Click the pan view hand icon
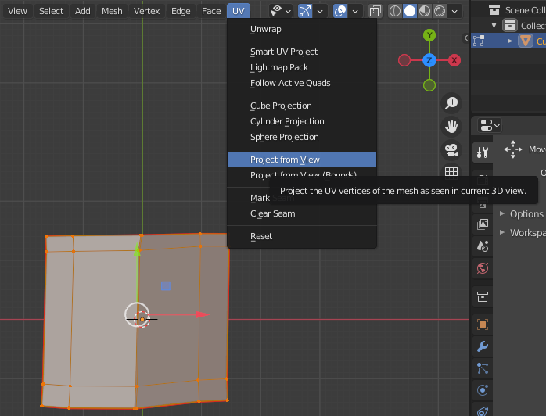The image size is (546, 416). pyautogui.click(x=451, y=126)
